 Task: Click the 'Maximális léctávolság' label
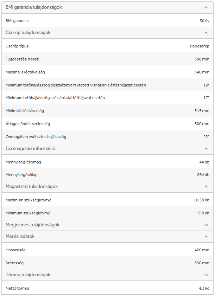[x=25, y=72]
